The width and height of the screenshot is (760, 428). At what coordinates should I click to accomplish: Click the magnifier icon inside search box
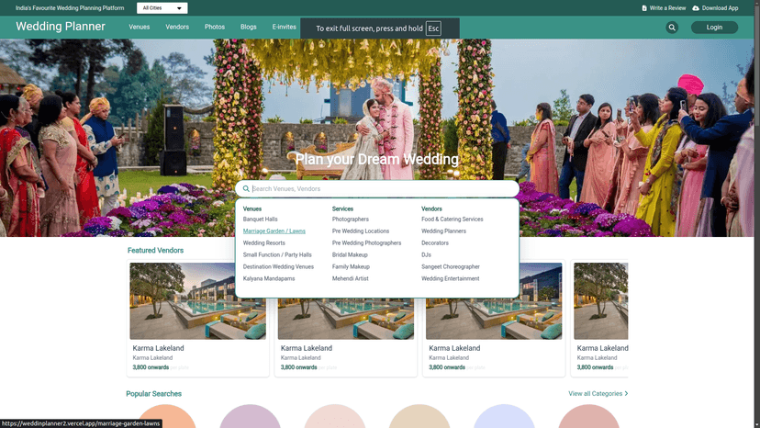tap(246, 189)
